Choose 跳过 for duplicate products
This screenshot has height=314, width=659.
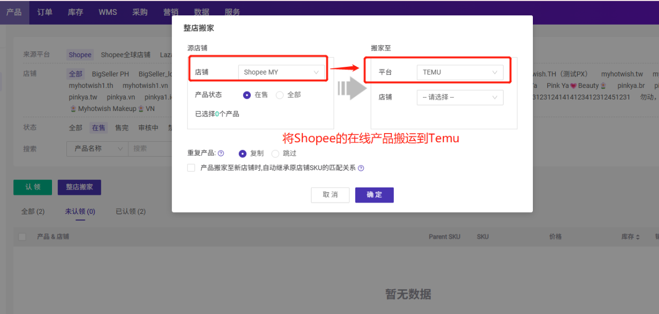[275, 153]
